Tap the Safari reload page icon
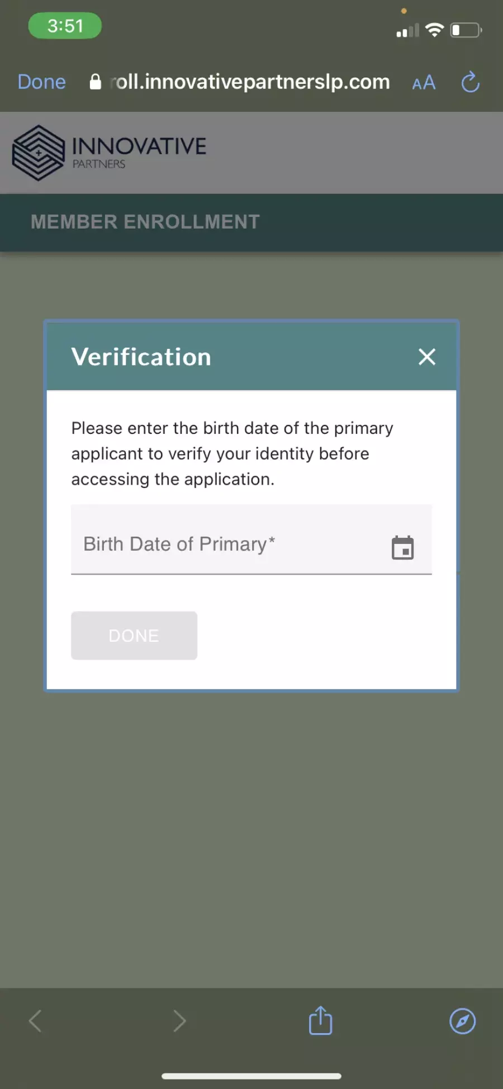The height and width of the screenshot is (1089, 503). pos(471,82)
